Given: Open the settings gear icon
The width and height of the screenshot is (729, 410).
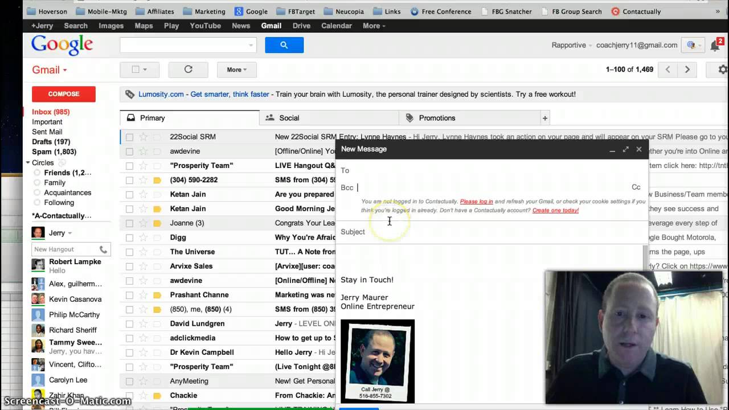Looking at the screenshot, I should pos(722,69).
